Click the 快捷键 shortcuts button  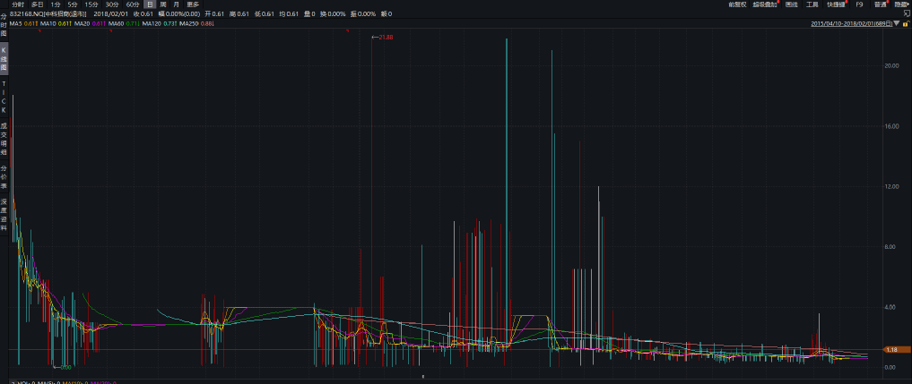click(836, 4)
